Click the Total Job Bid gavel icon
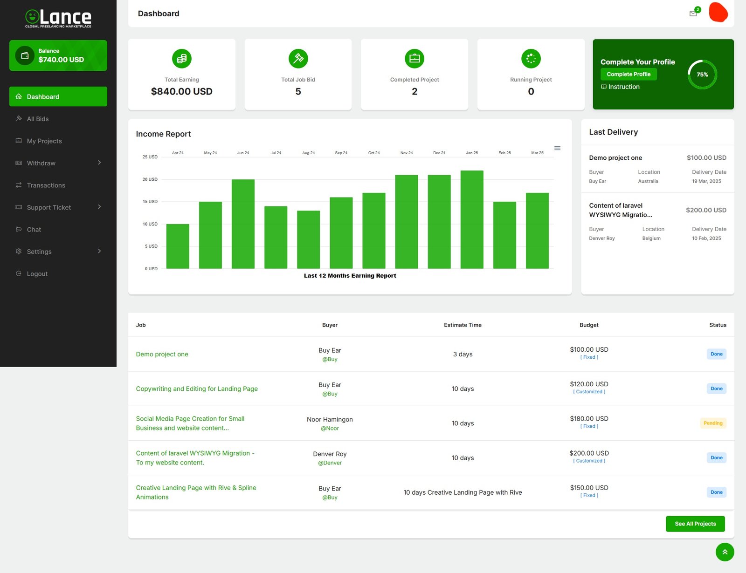This screenshot has width=746, height=573. point(298,59)
